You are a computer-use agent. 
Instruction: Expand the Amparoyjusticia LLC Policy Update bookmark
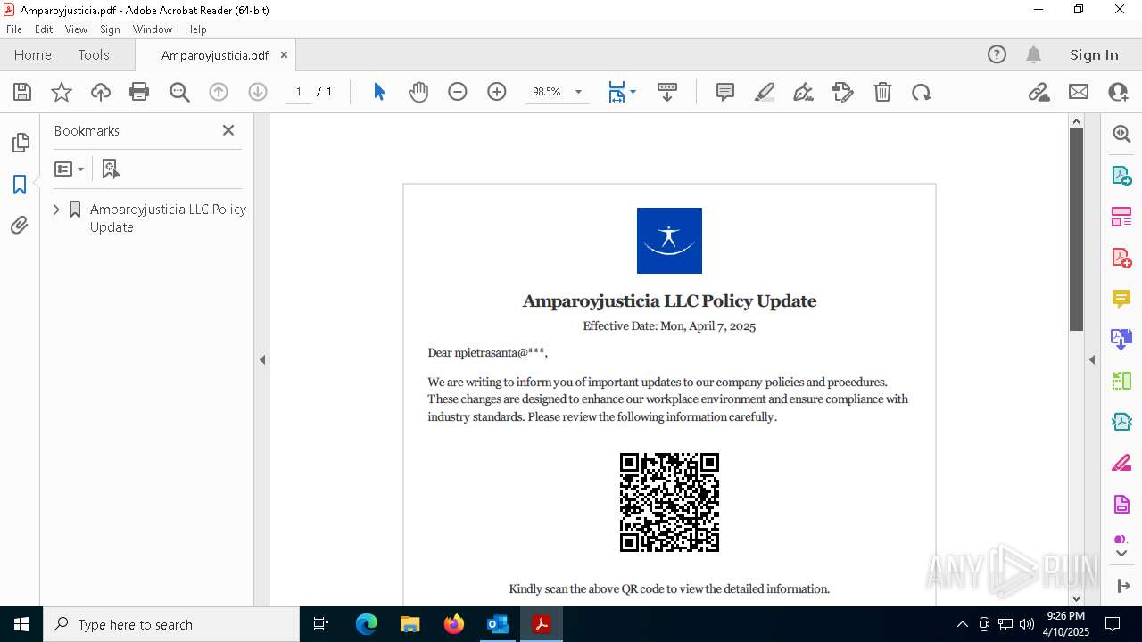point(56,210)
